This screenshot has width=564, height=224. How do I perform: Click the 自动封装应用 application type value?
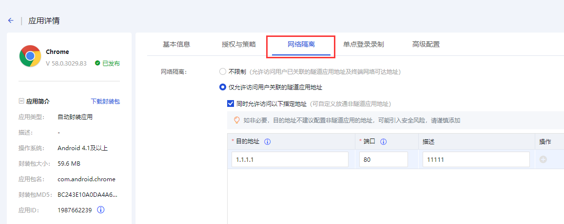click(75, 117)
